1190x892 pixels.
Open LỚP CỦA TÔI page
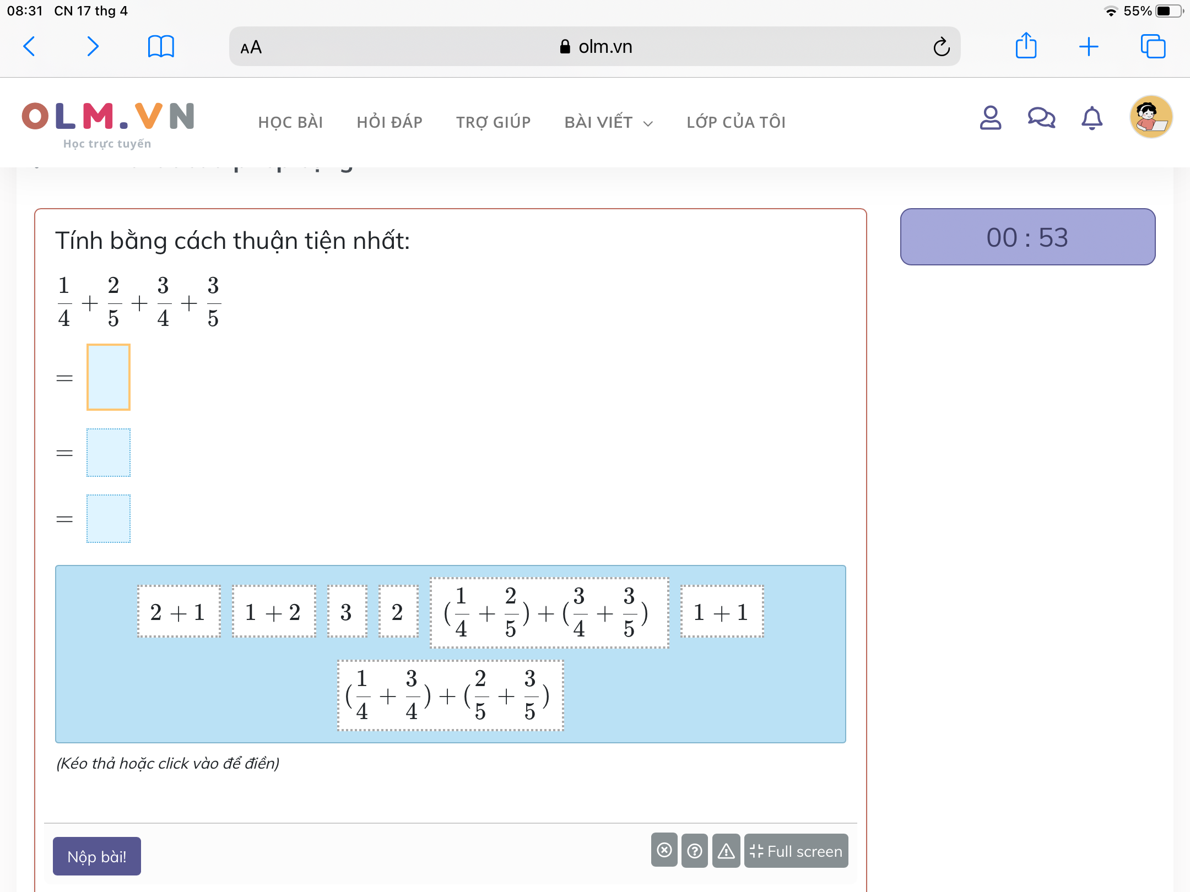coord(736,122)
